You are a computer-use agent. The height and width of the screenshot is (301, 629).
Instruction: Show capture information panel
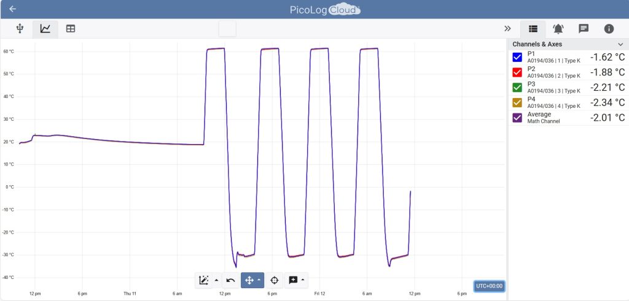609,29
